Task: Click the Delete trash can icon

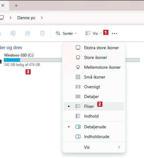Action: 42,33
